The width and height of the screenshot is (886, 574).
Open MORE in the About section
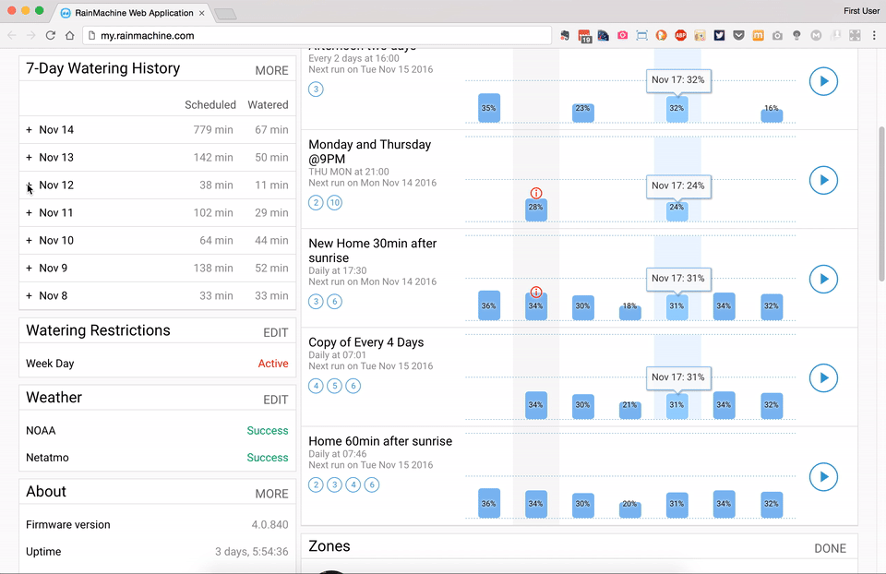click(x=271, y=494)
